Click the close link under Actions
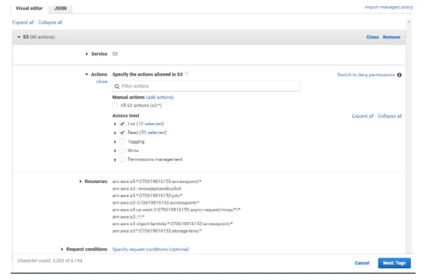Screen dimensions: 425x280 click(x=102, y=82)
